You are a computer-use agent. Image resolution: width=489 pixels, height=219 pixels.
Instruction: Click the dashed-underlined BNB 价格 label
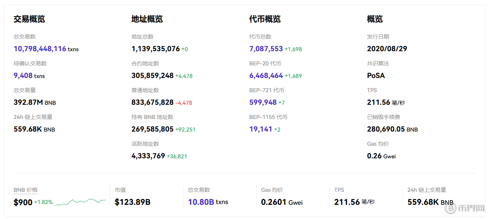click(x=26, y=190)
